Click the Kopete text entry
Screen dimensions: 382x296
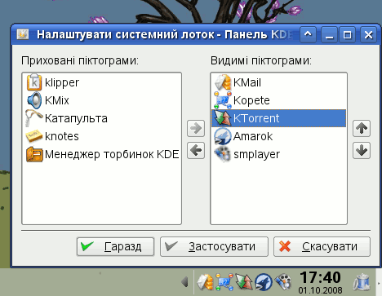click(251, 100)
